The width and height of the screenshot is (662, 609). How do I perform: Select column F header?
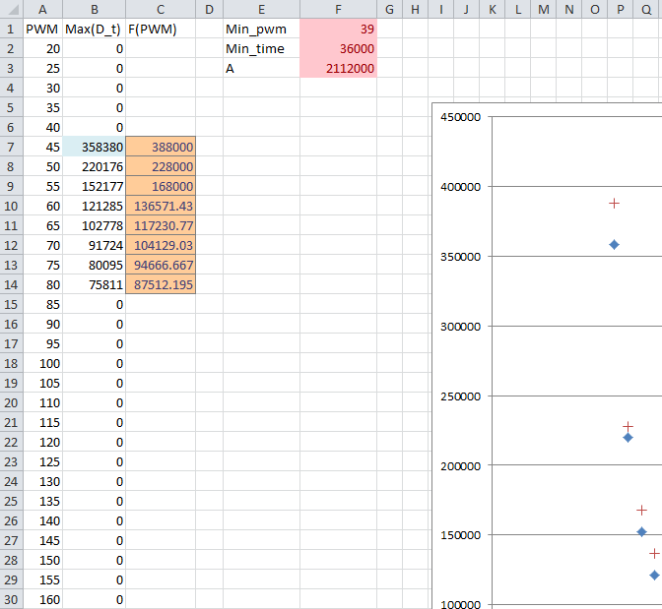338,9
